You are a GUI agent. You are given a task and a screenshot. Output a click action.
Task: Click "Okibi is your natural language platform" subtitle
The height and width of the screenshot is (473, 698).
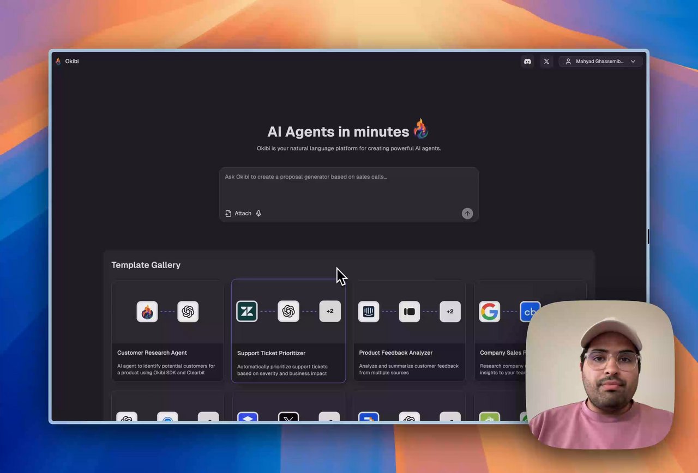coord(349,148)
